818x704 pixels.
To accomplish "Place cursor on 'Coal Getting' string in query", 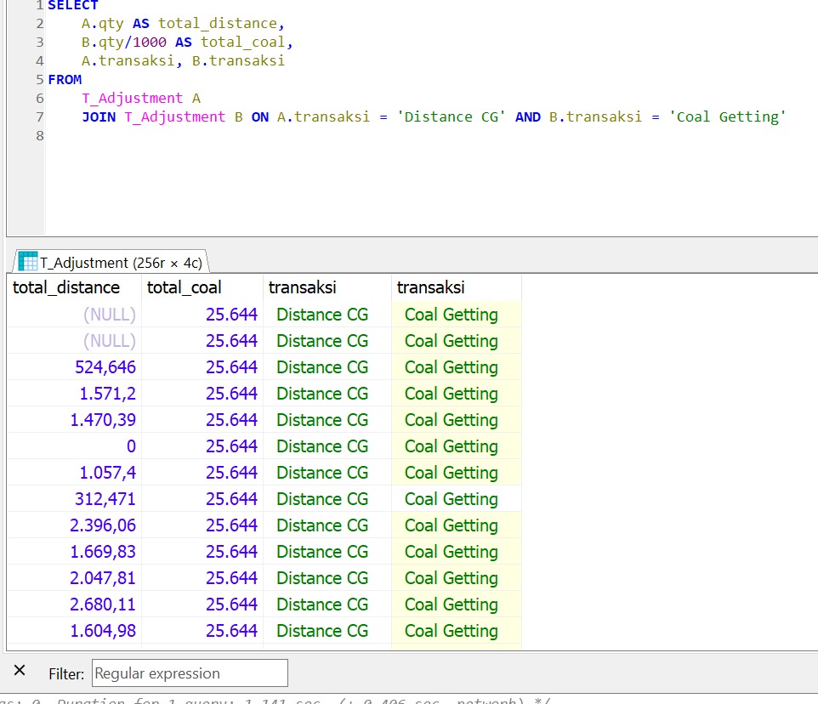I will [x=727, y=117].
